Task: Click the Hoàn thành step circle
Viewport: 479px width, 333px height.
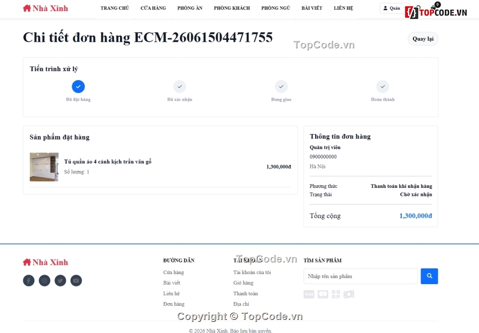Action: click(383, 86)
